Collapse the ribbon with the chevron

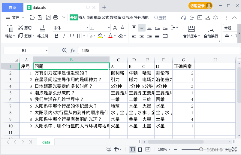click(234, 17)
